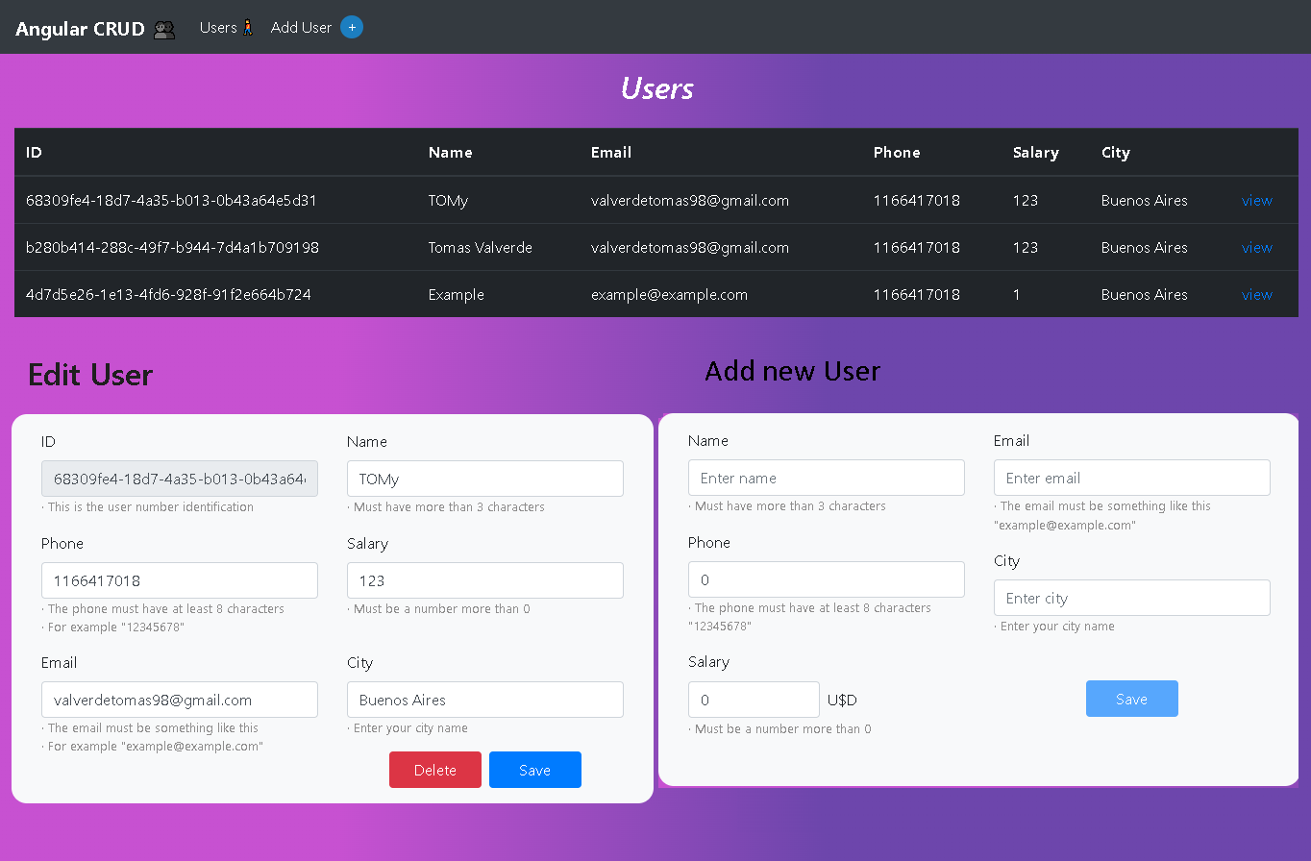Image resolution: width=1311 pixels, height=861 pixels.
Task: Save the new user with the Save button
Action: (x=1131, y=699)
